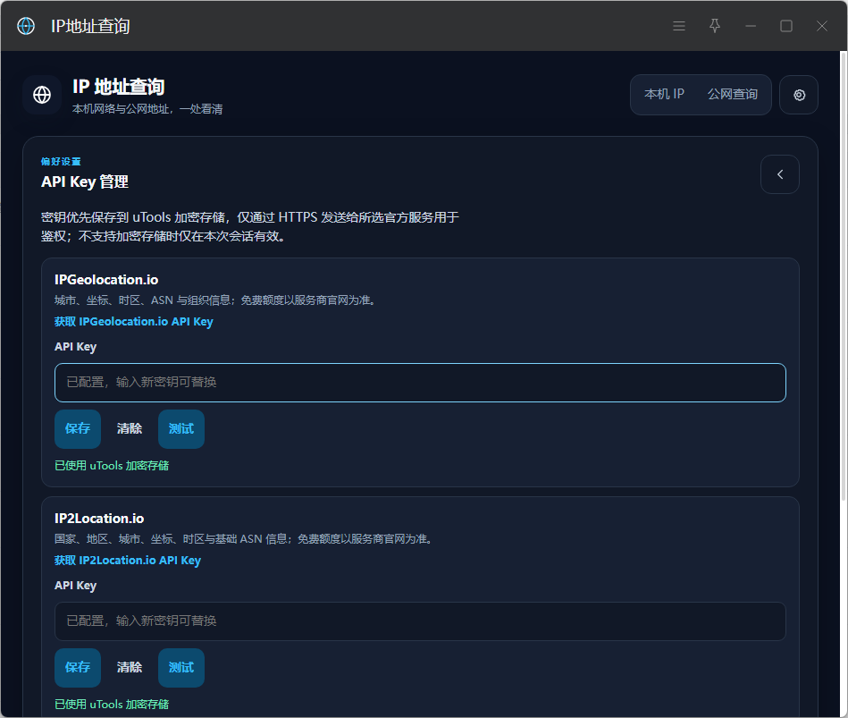Switch to the 公网查询 tab

[732, 94]
